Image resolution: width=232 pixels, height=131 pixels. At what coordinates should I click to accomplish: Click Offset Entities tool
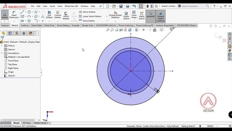click(66, 16)
